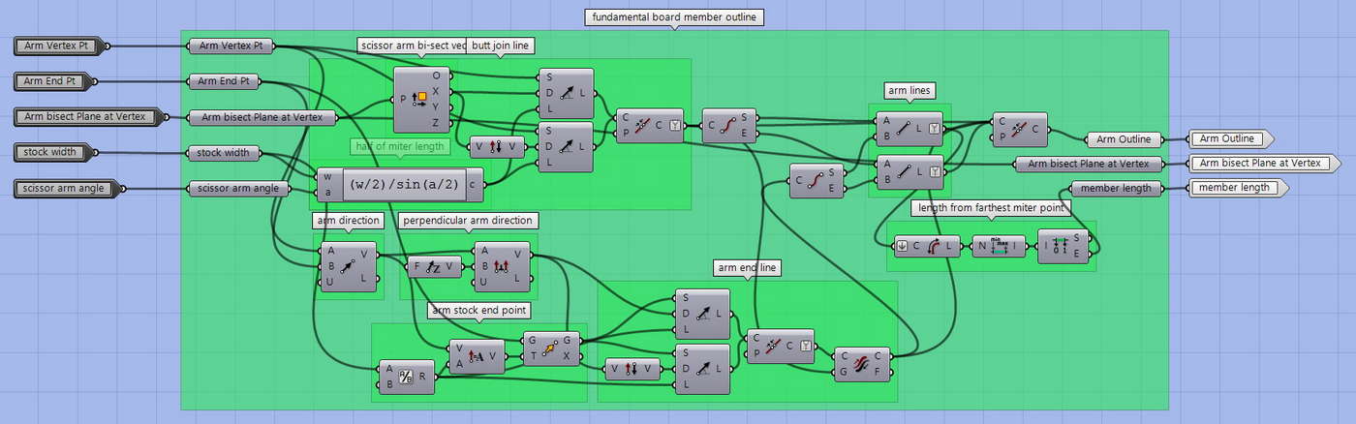
Task: Click the flatten arrow on the Length component input
Action: (903, 247)
